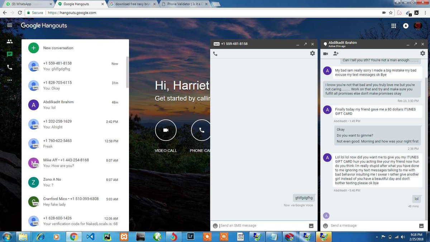The width and height of the screenshot is (430, 242).
Task: Start a new conversation with plus button
Action: [x=33, y=48]
